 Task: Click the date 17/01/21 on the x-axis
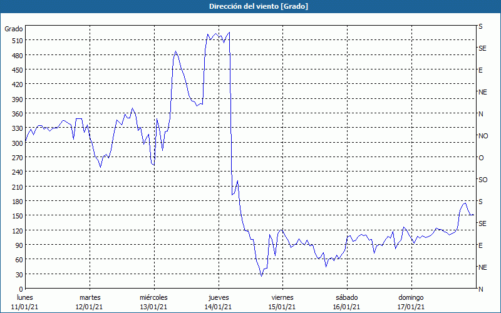click(x=411, y=307)
